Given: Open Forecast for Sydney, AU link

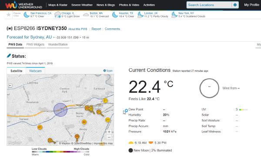Looking at the screenshot, I should (29, 37).
